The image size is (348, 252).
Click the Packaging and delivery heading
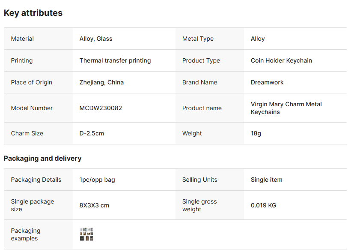[x=42, y=158]
